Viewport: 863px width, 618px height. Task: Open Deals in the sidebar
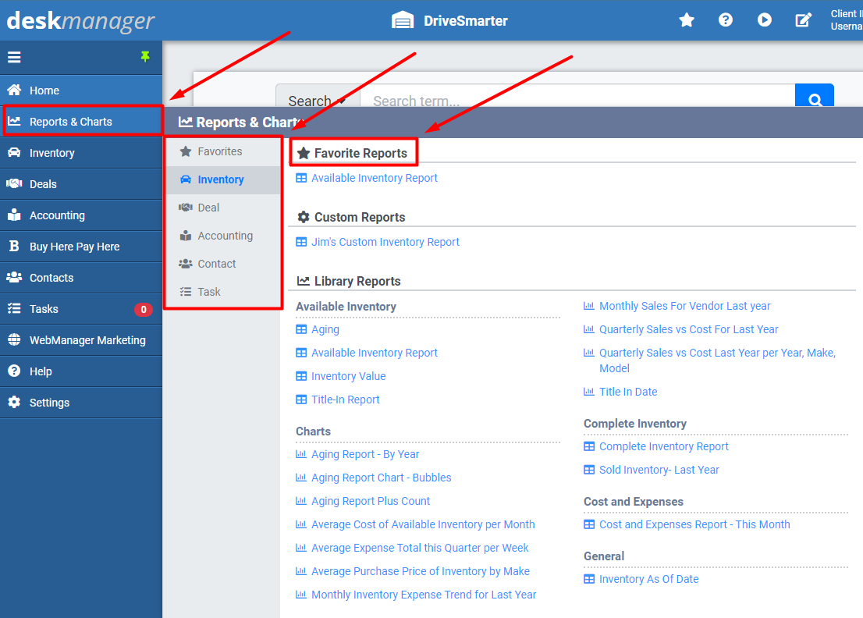point(81,184)
